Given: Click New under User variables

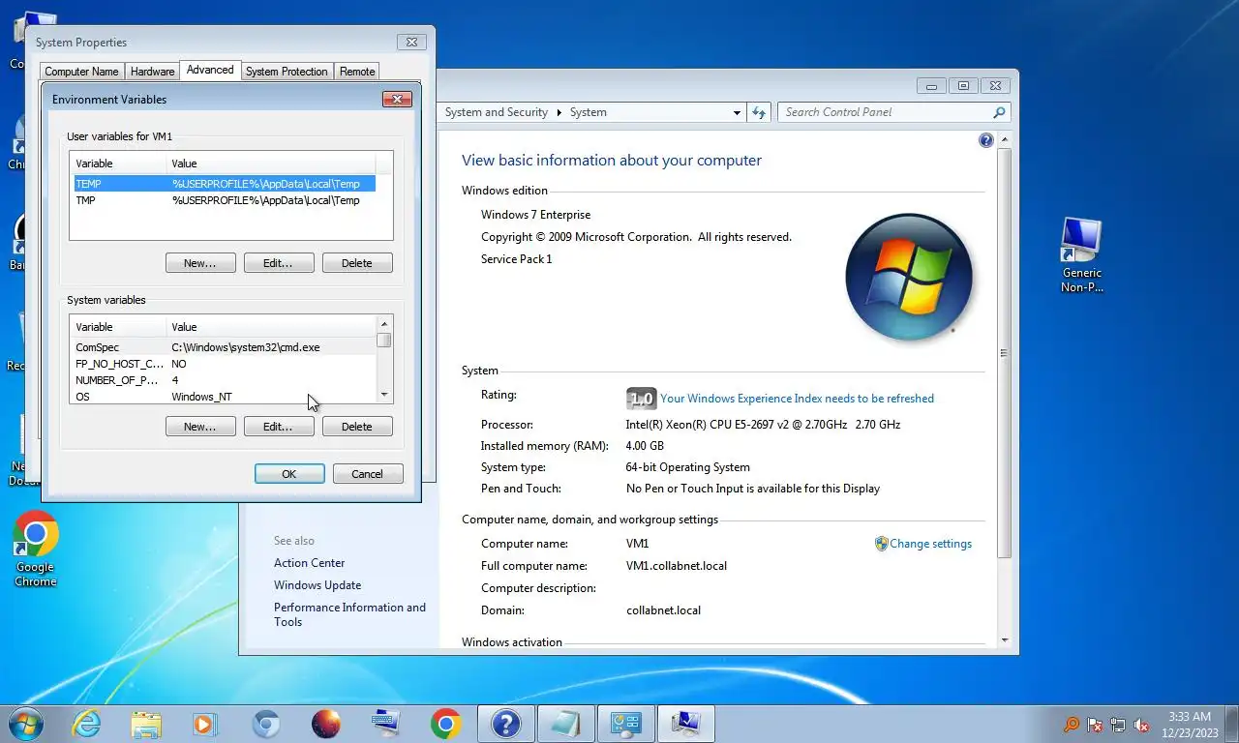Looking at the screenshot, I should point(200,263).
